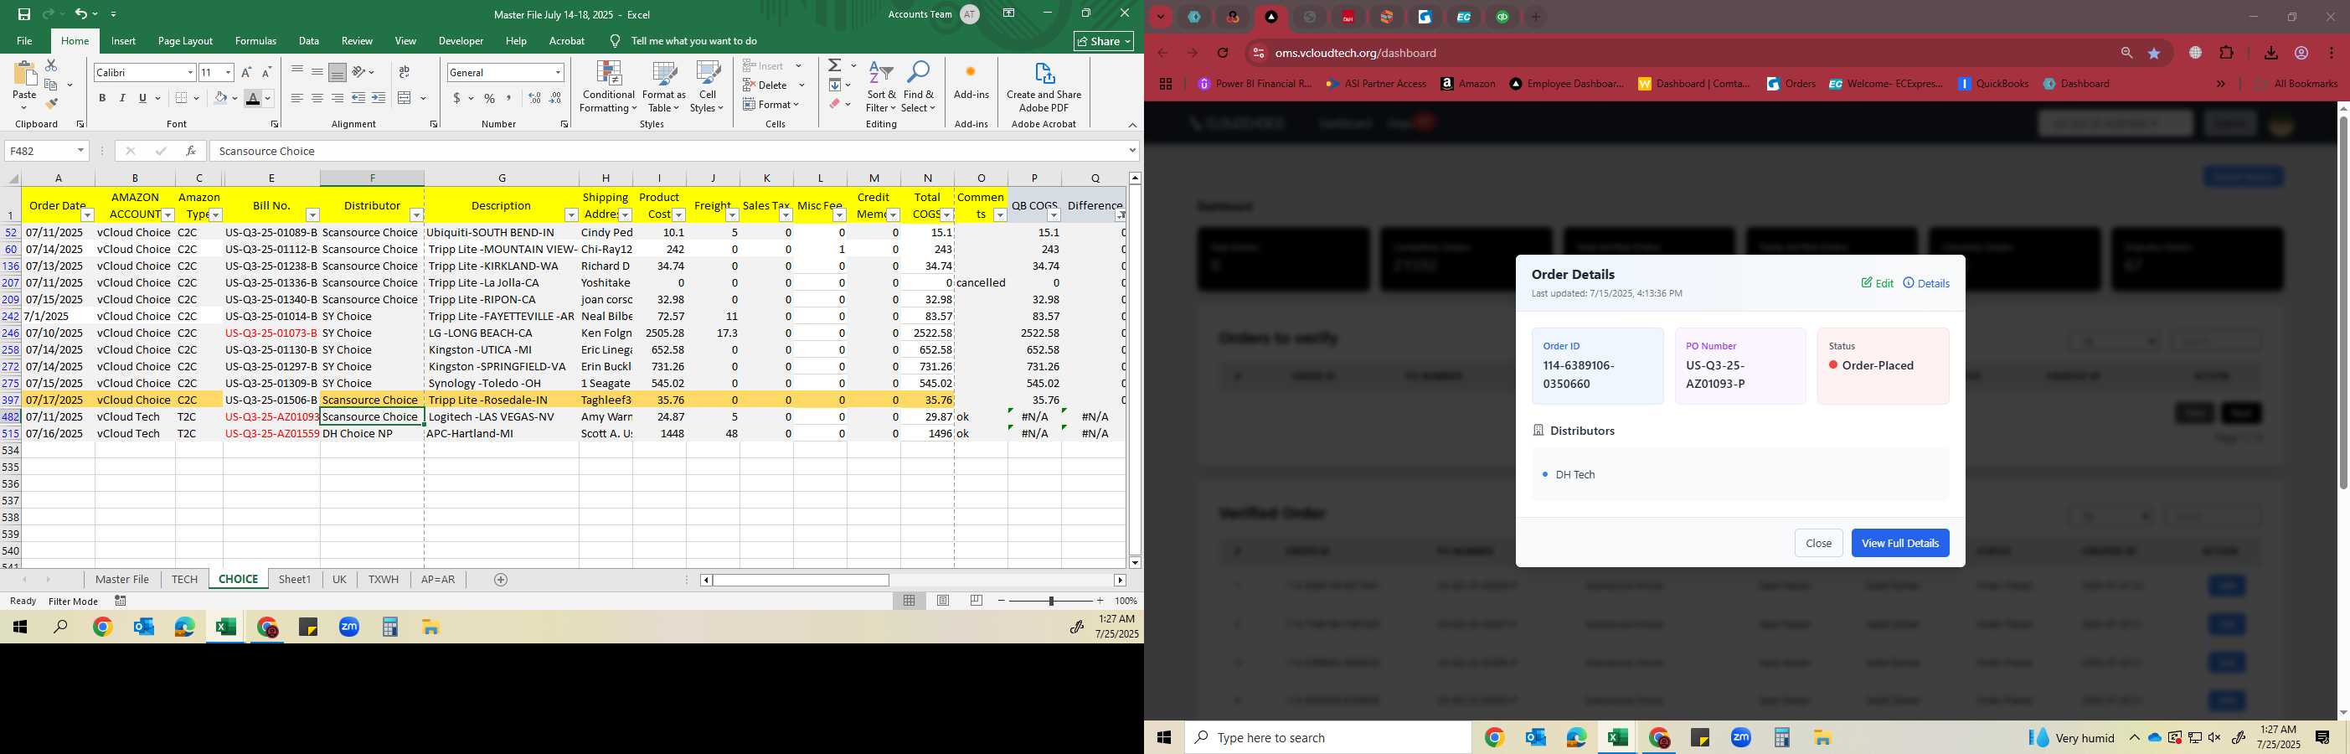Open Order Date column filter dropdown
Viewport: 2350px width, 754px height.
(86, 215)
